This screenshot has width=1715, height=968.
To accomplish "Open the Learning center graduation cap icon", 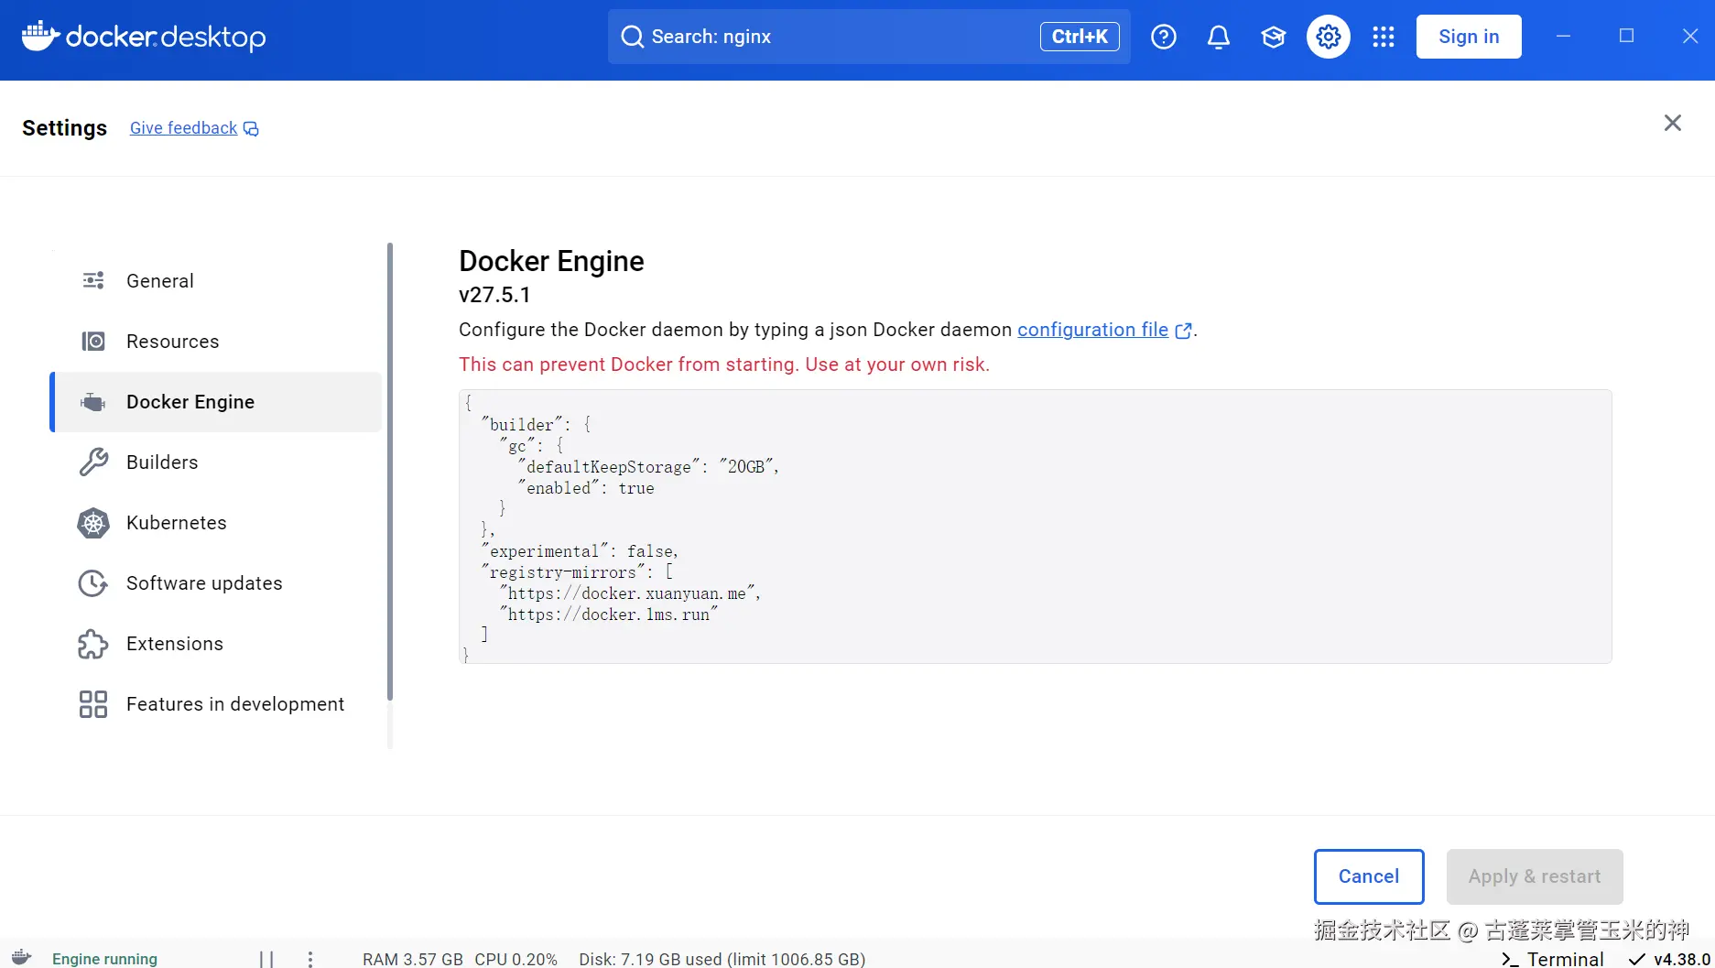I will point(1274,37).
